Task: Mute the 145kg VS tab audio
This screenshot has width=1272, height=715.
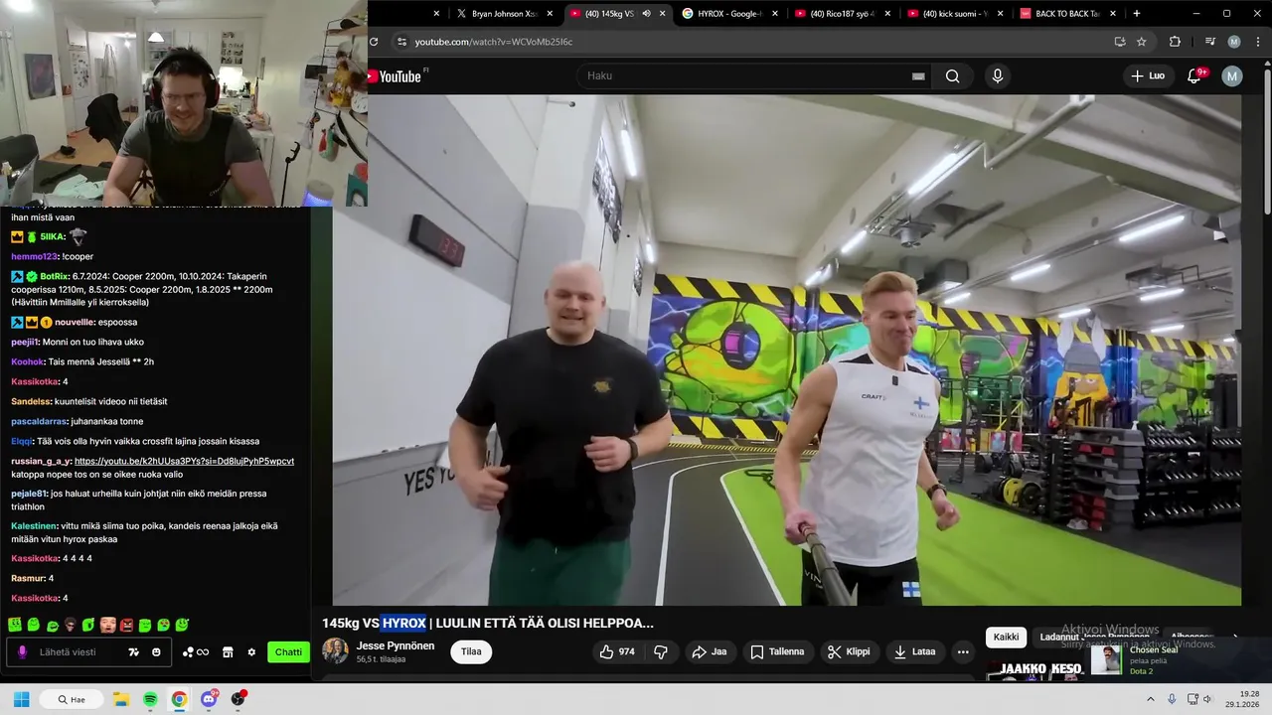Action: (647, 14)
